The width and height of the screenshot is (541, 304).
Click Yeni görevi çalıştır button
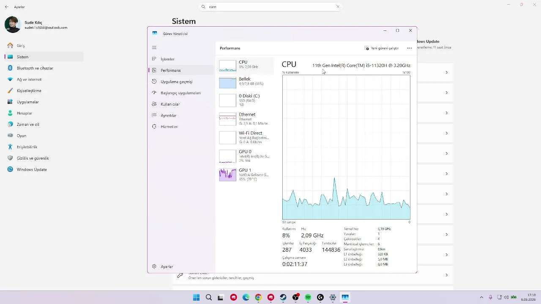pyautogui.click(x=382, y=48)
